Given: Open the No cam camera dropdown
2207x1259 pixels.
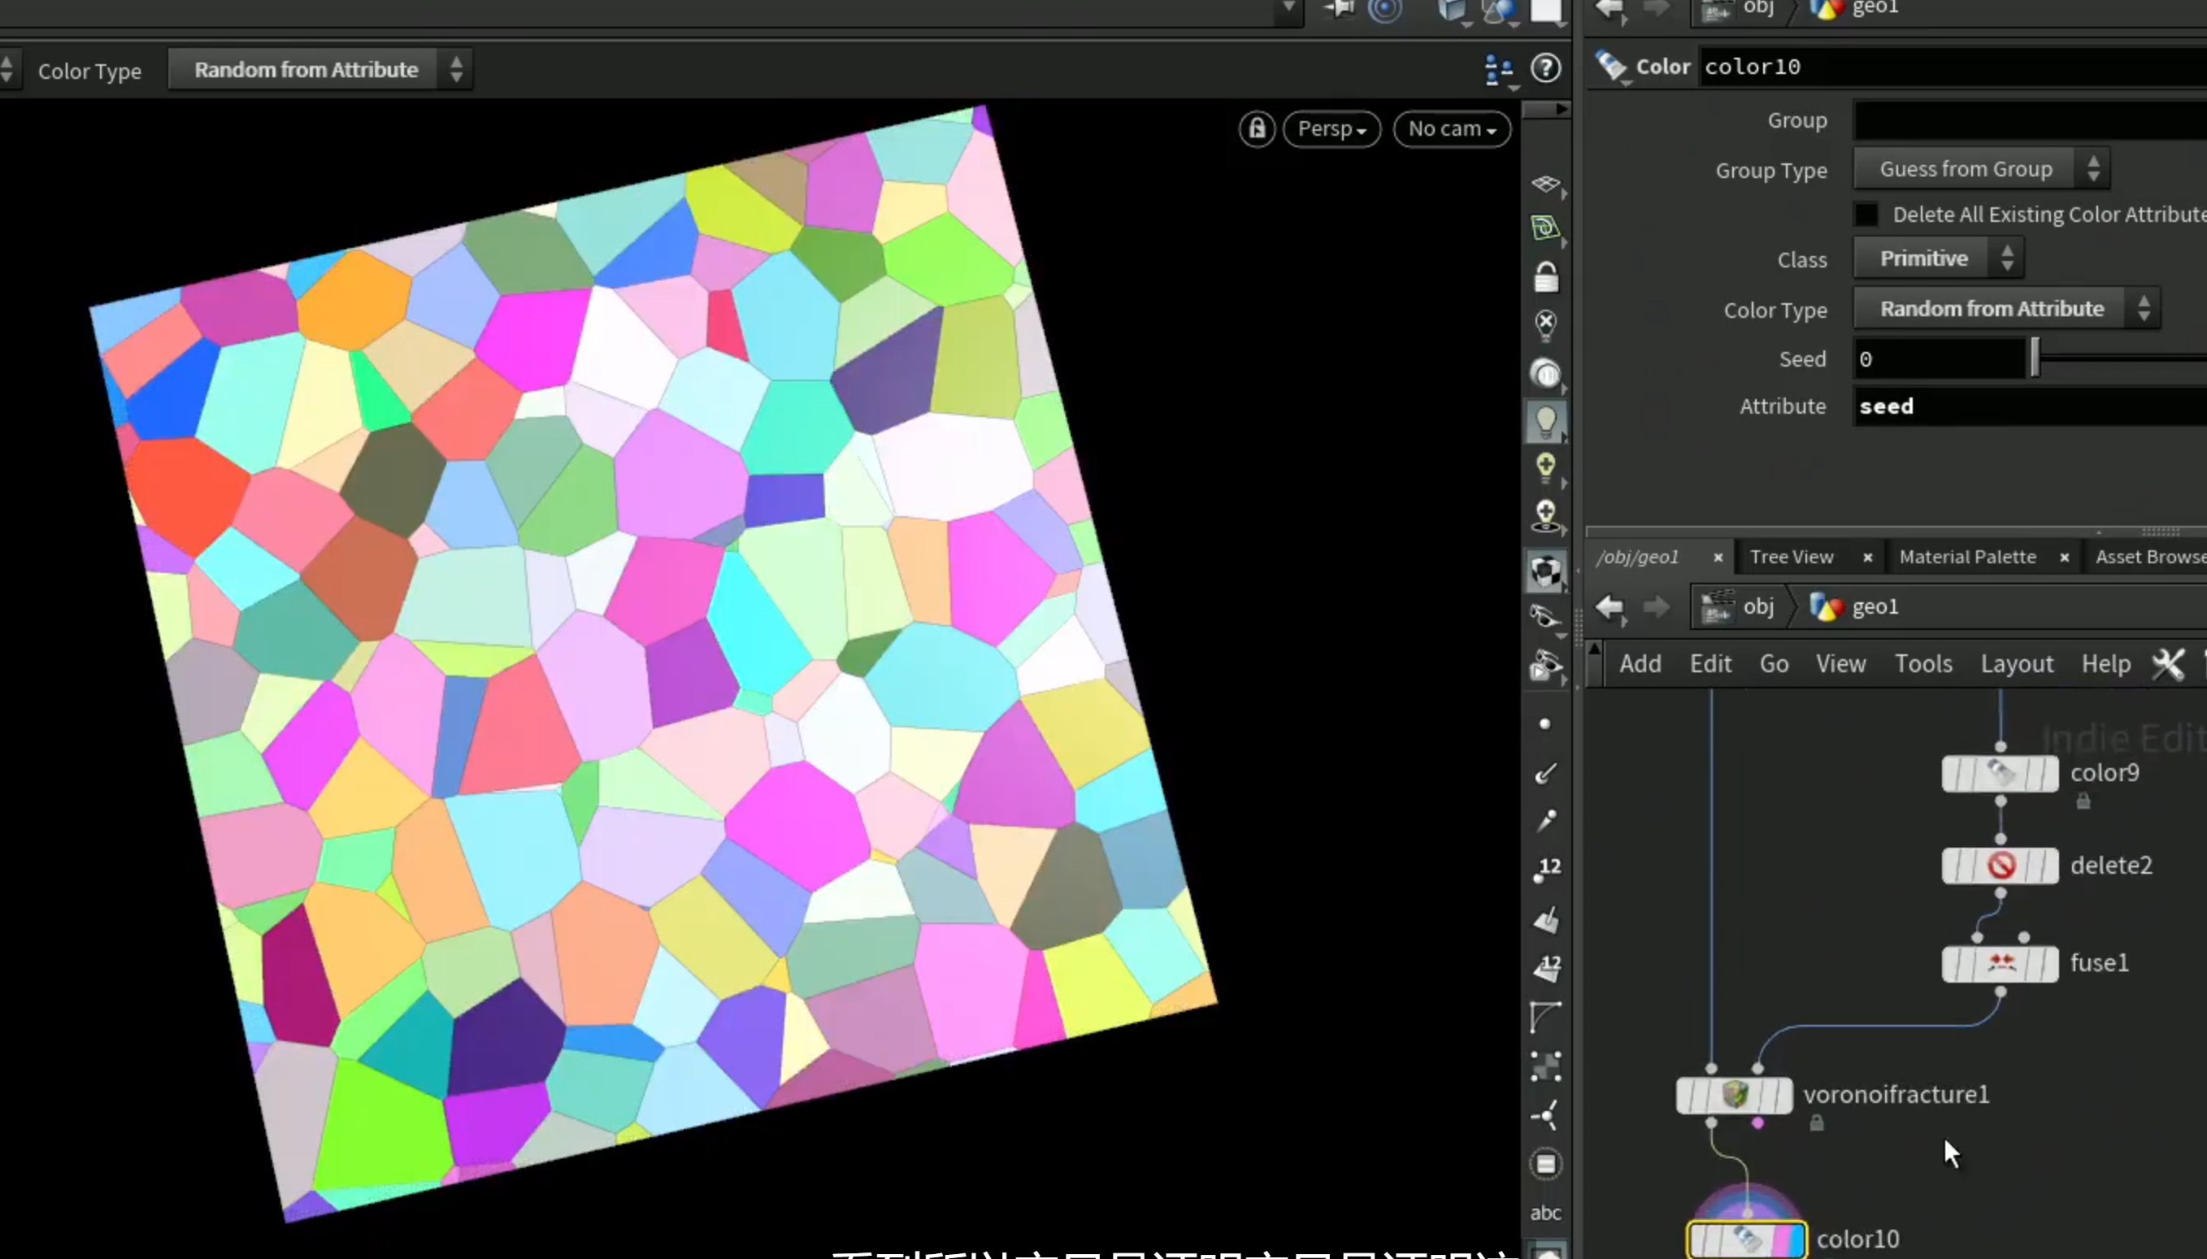Looking at the screenshot, I should pyautogui.click(x=1452, y=129).
